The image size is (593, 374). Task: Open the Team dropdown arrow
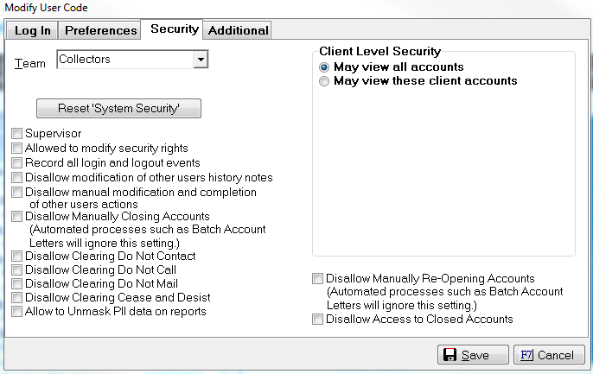200,60
